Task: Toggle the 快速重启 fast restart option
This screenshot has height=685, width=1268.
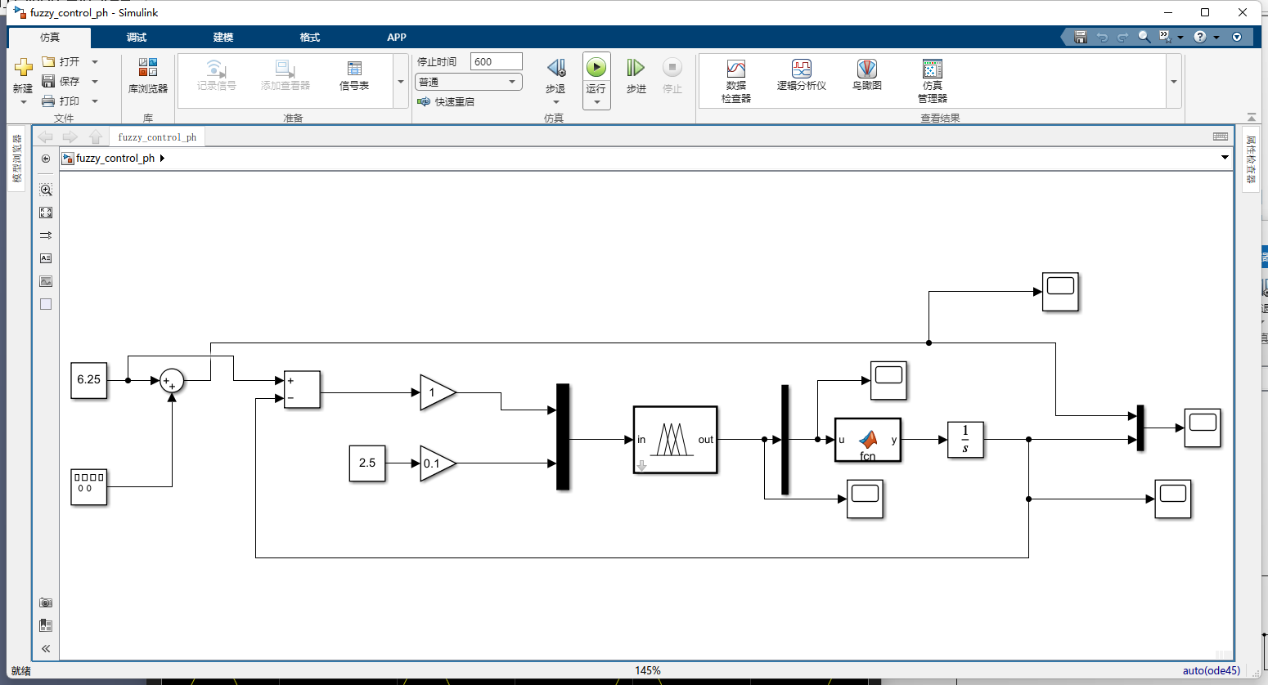Action: (446, 101)
